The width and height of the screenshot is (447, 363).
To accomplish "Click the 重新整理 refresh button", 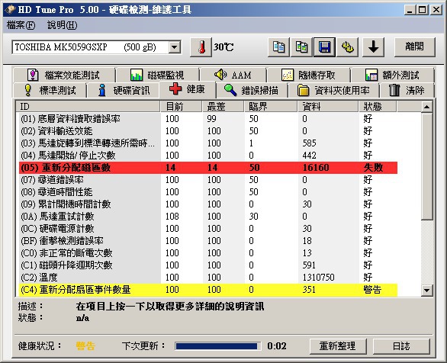I will tap(338, 346).
